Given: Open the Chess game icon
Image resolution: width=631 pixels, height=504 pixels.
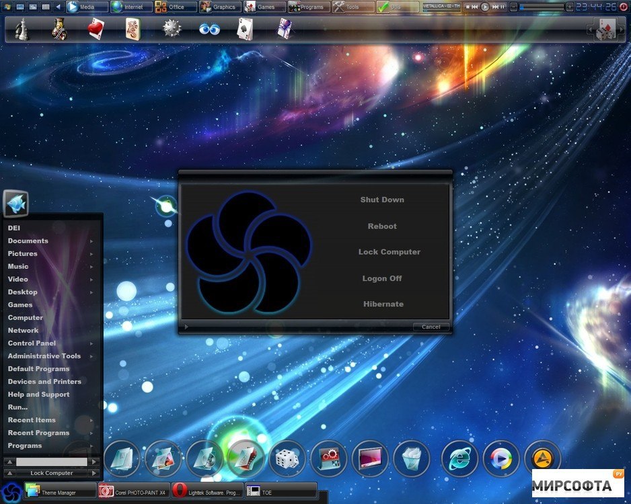Looking at the screenshot, I should coord(22,30).
